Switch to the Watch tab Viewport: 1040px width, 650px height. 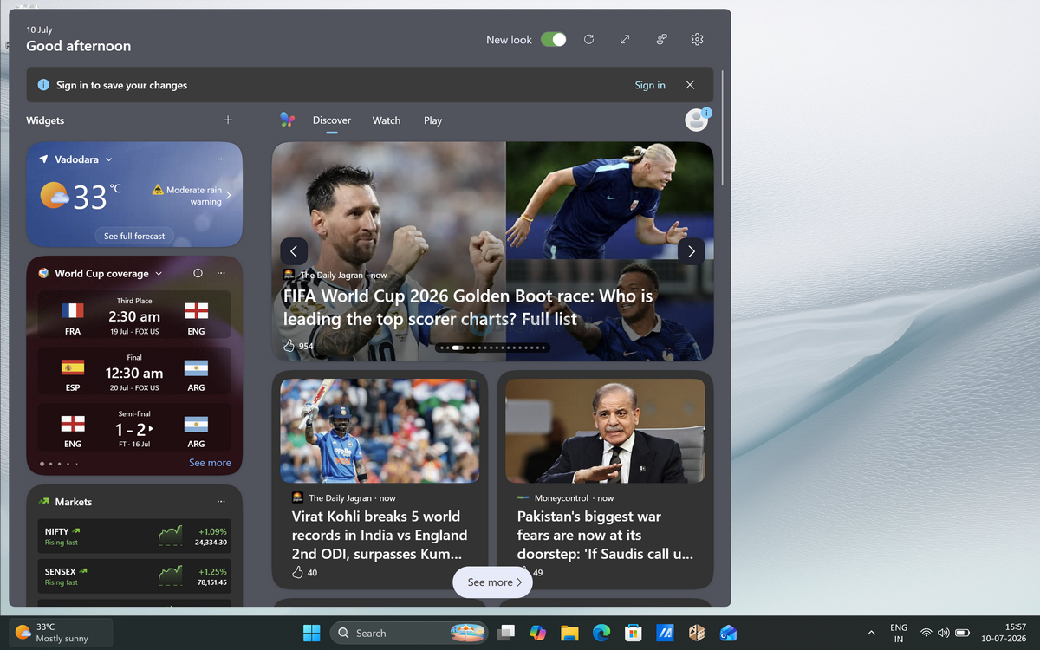click(387, 120)
